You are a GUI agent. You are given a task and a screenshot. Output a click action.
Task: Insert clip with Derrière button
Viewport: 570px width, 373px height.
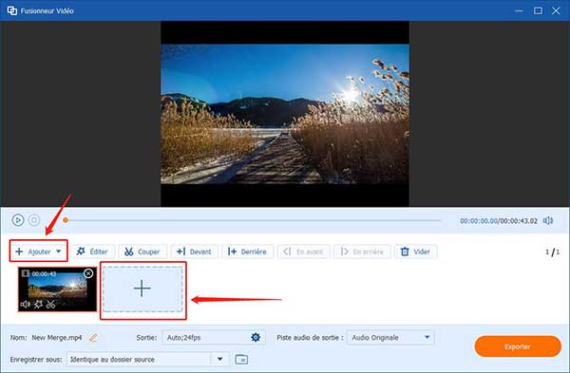coord(247,252)
